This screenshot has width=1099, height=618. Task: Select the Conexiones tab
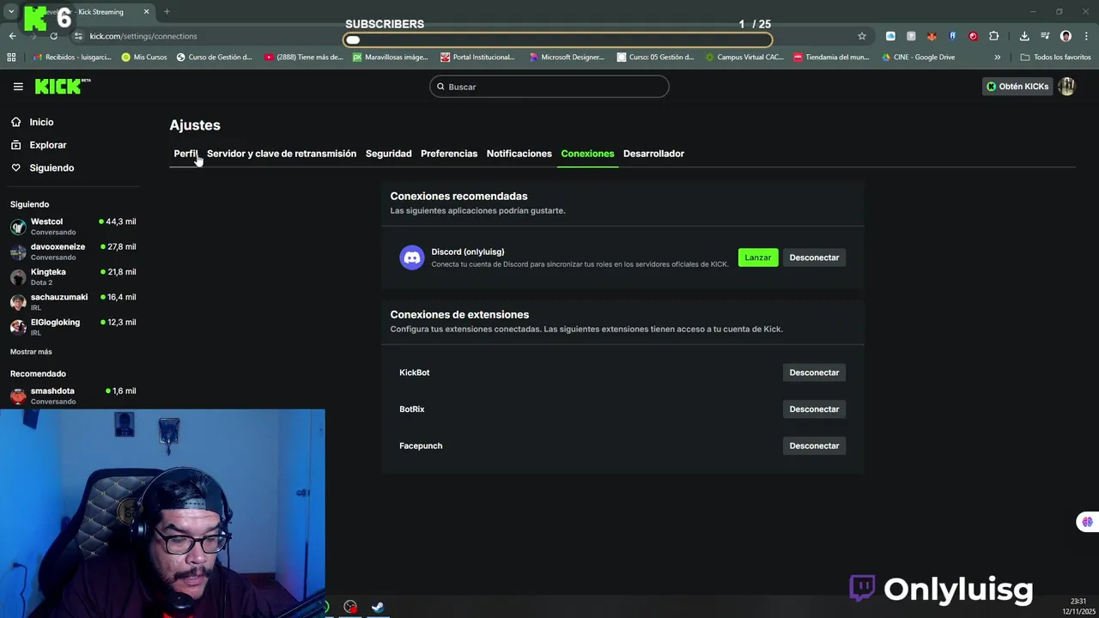point(587,154)
